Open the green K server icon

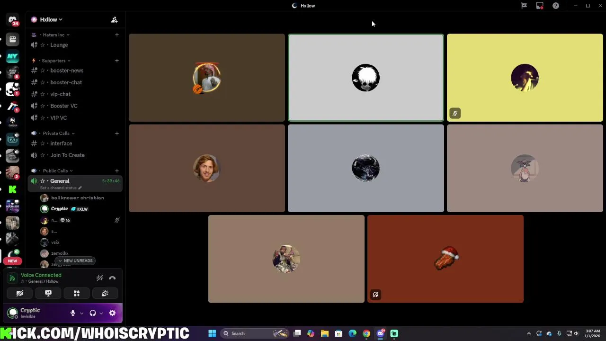(13, 189)
